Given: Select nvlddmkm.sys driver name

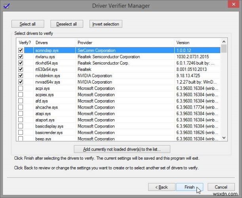Looking at the screenshot, I should tap(48, 76).
